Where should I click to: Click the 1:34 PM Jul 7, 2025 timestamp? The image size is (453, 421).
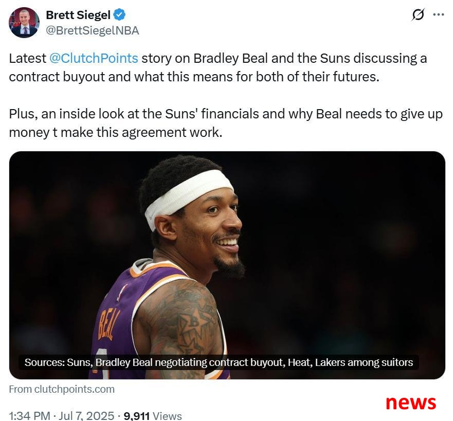click(x=62, y=415)
